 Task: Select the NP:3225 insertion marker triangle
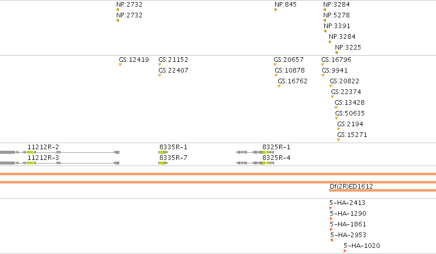(337, 53)
